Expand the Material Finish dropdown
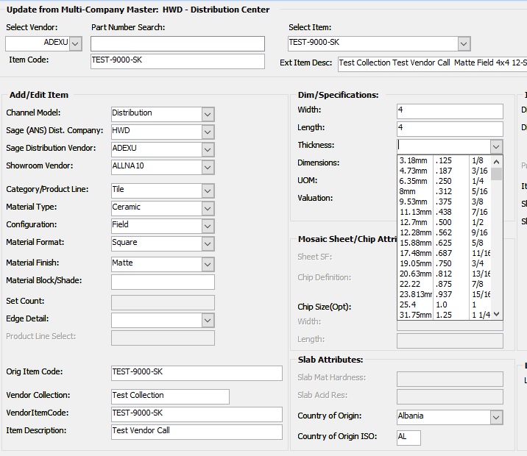 click(208, 264)
